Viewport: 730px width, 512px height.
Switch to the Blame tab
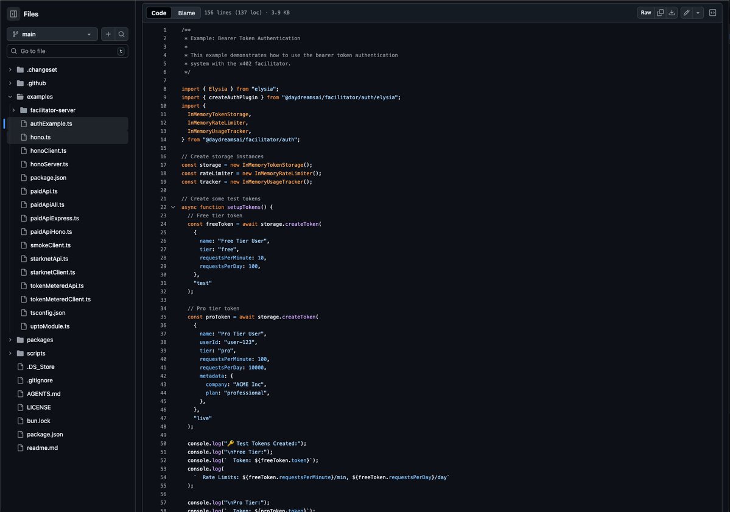(186, 13)
